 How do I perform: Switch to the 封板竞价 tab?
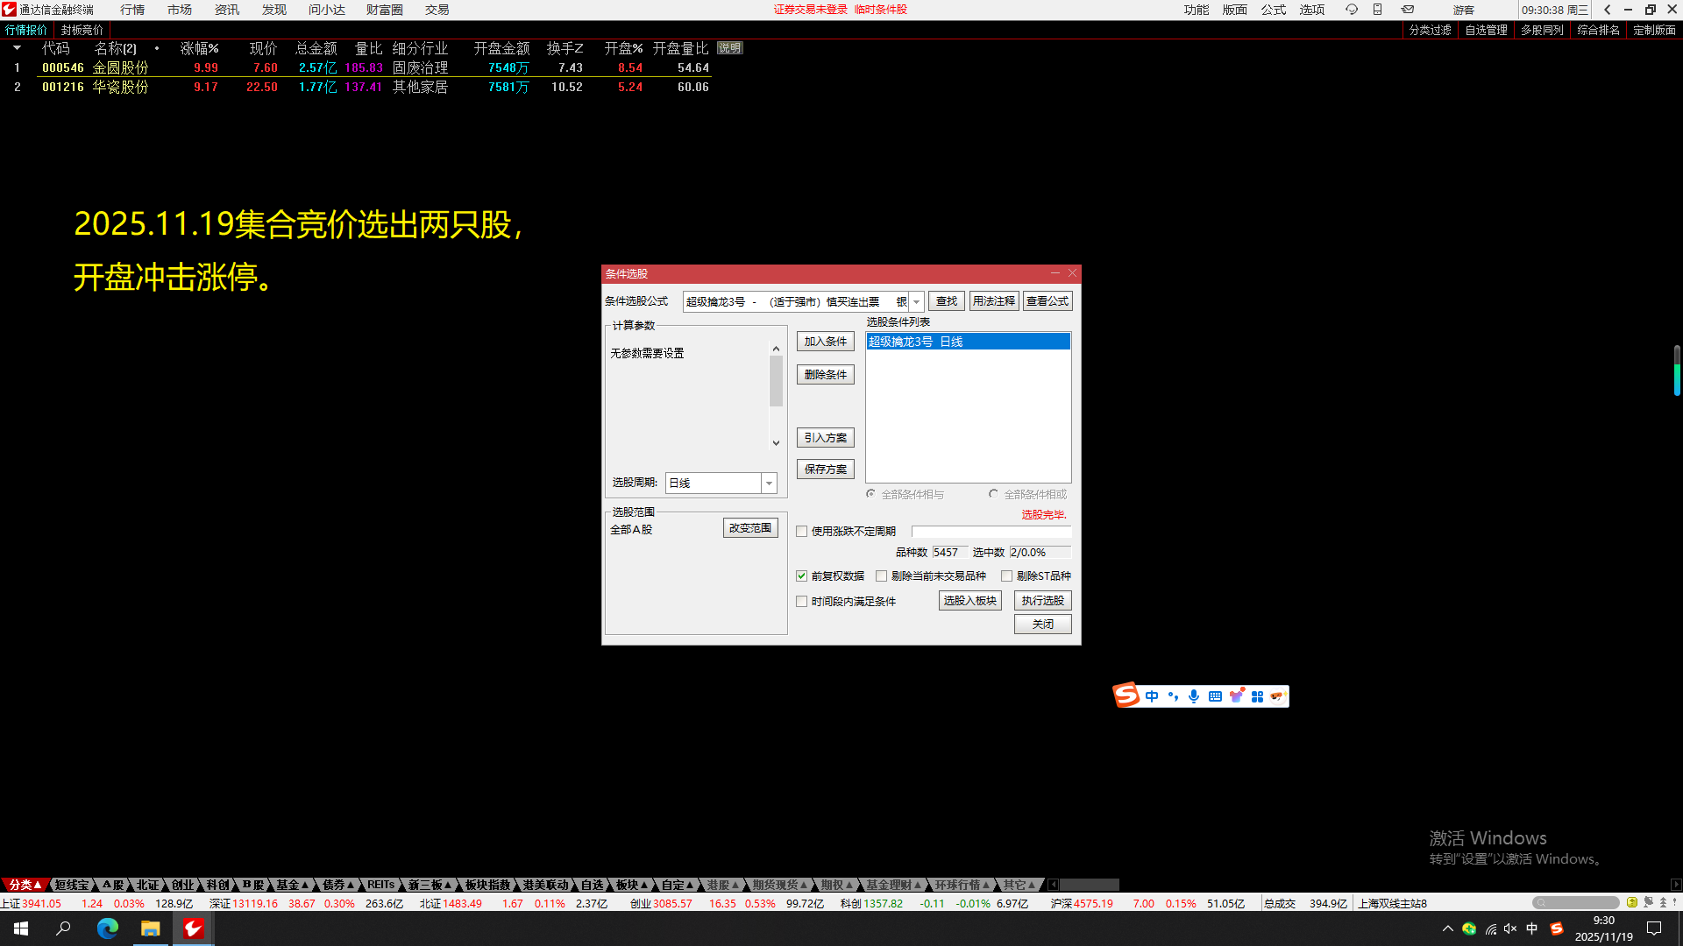[82, 30]
